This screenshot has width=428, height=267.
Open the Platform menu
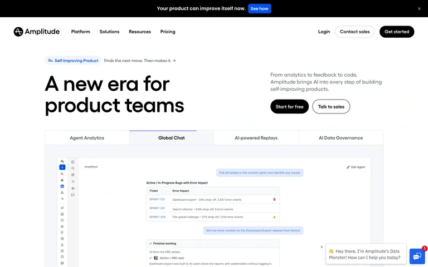pyautogui.click(x=80, y=32)
